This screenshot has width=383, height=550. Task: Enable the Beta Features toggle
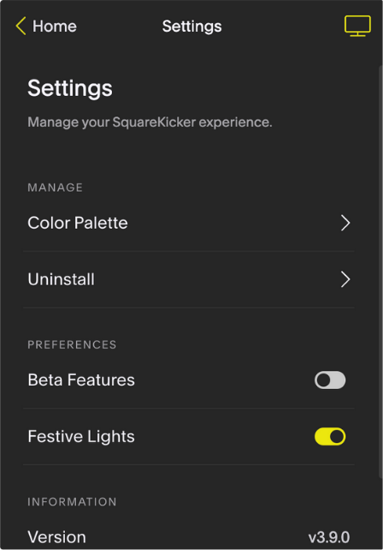point(330,380)
